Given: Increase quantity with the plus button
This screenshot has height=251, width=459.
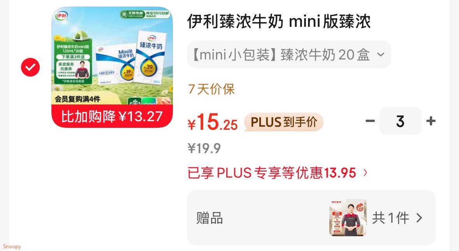Looking at the screenshot, I should click(x=431, y=121).
